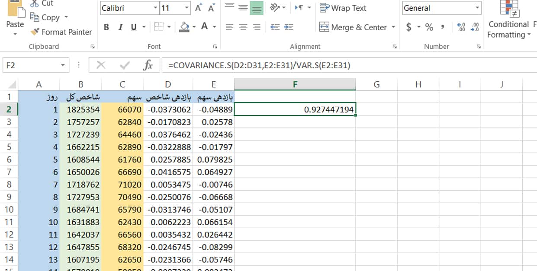Click the Increase Decimal icon
The height and width of the screenshot is (271, 537).
tap(461, 27)
